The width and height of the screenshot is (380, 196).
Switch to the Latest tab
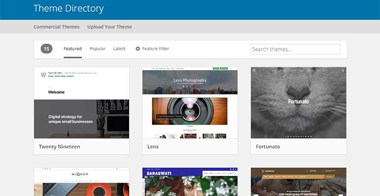coord(119,49)
